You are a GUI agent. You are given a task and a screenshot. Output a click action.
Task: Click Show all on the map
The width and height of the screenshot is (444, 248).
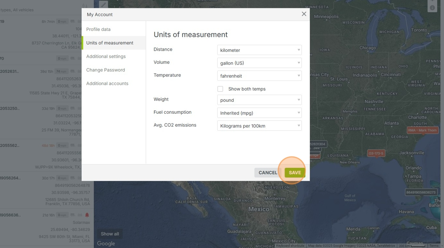(x=110, y=234)
